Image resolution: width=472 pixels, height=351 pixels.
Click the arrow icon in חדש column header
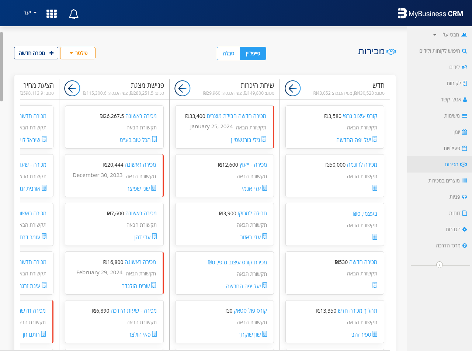tap(293, 88)
